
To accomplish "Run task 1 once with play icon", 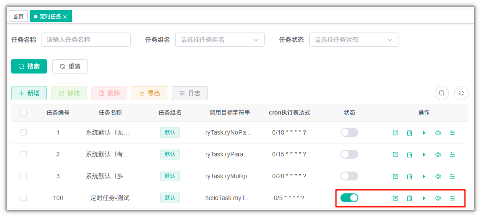I will (424, 133).
